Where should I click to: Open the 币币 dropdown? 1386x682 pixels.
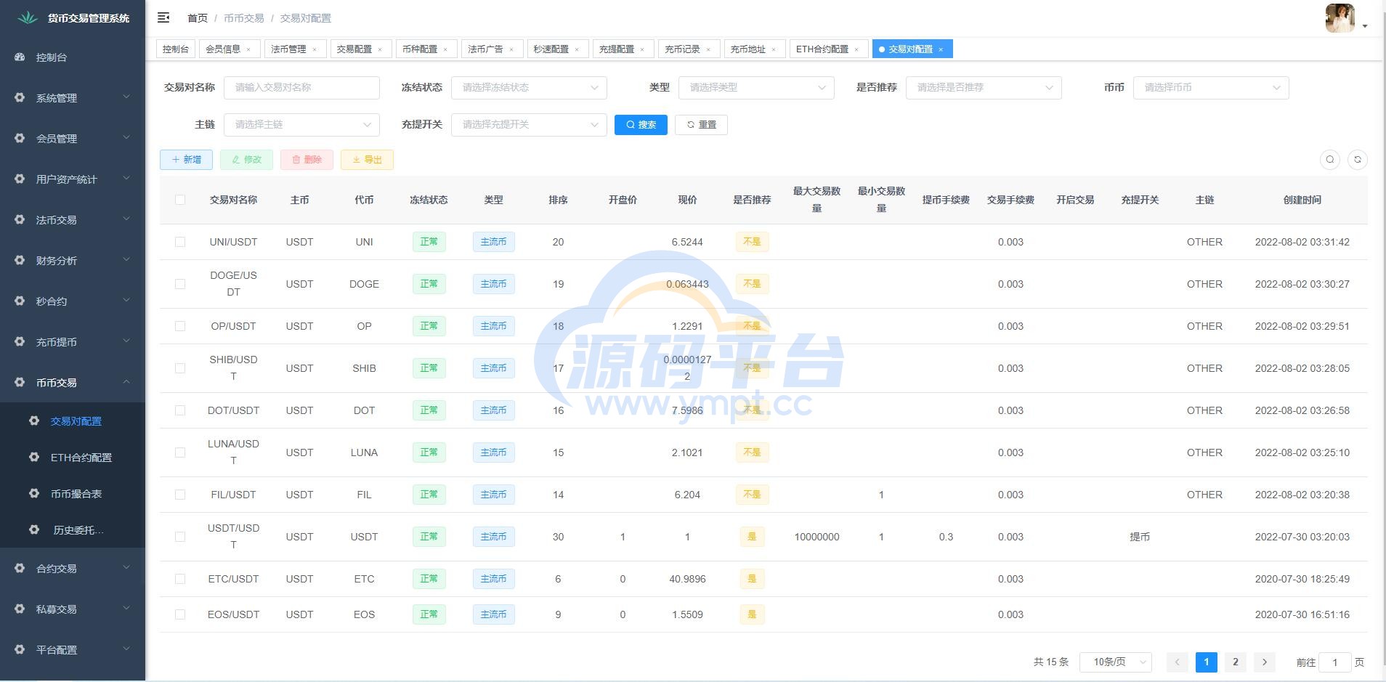click(1211, 87)
